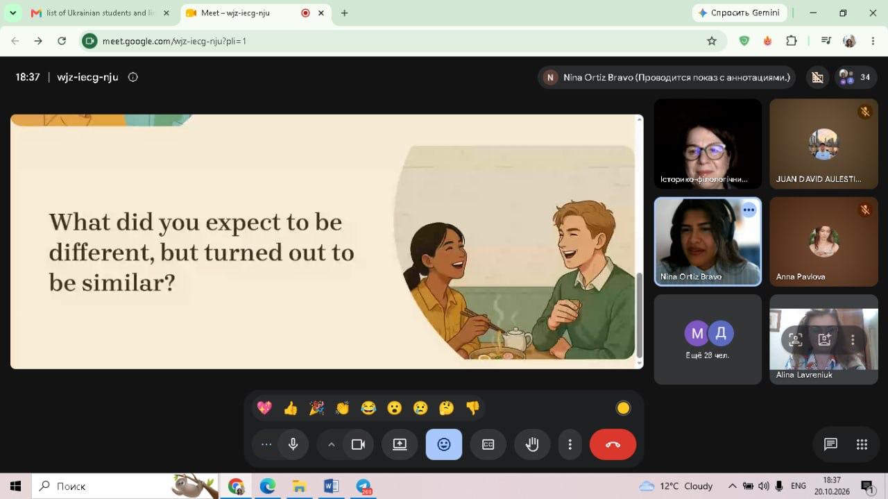Open the Chrome extensions puzzle icon

(x=791, y=41)
